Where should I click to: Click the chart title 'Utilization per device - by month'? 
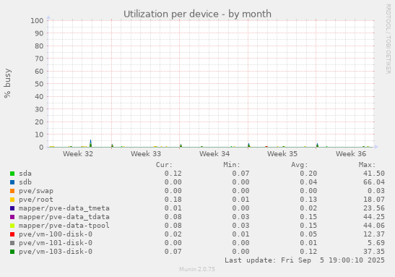(197, 14)
